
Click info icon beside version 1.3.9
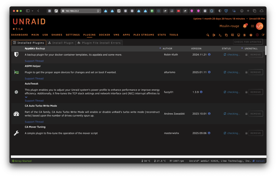pos(201,92)
